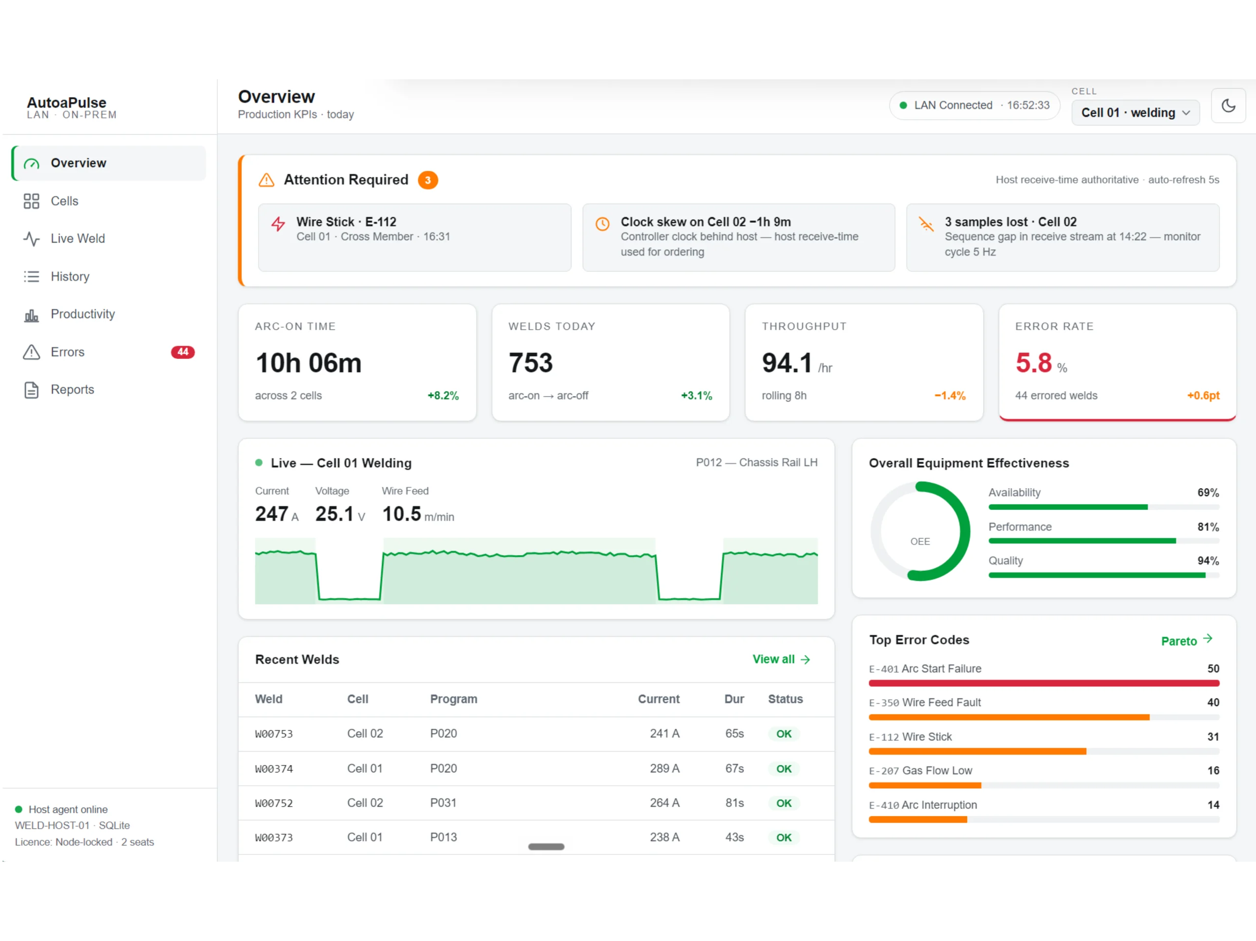Click the Errors warning triangle icon
Screen dimensions: 1256x941
(31, 352)
